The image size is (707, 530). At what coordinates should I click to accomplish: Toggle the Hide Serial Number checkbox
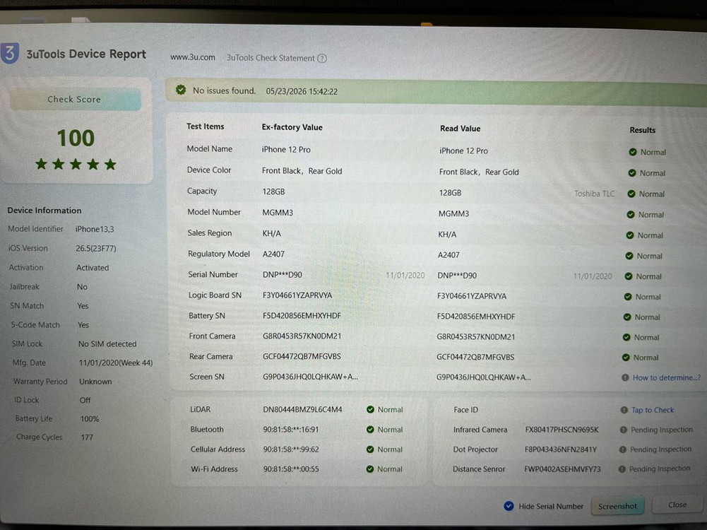(509, 506)
